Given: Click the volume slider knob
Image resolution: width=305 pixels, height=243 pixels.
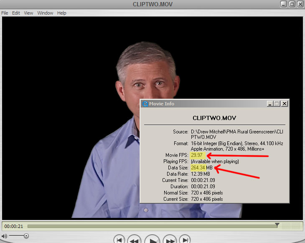Looking at the screenshot, I should pyautogui.click(x=26, y=236).
